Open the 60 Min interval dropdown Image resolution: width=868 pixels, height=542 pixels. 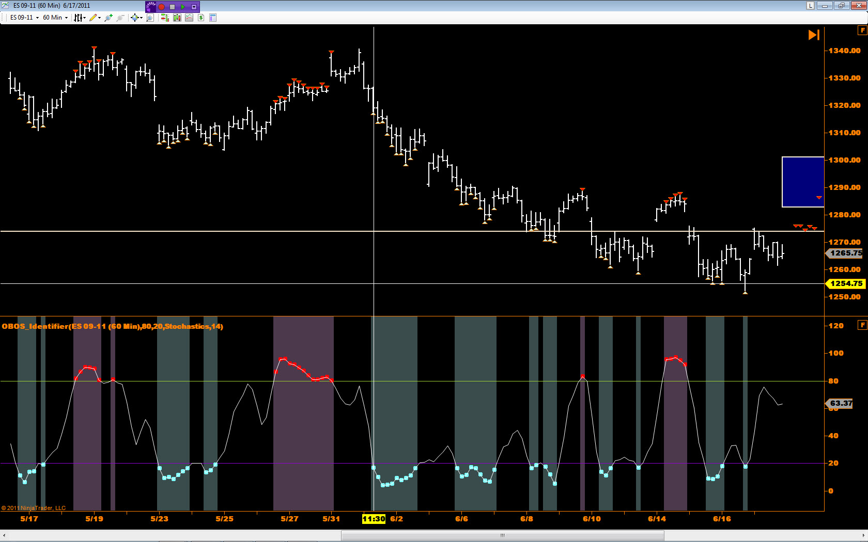coord(55,18)
